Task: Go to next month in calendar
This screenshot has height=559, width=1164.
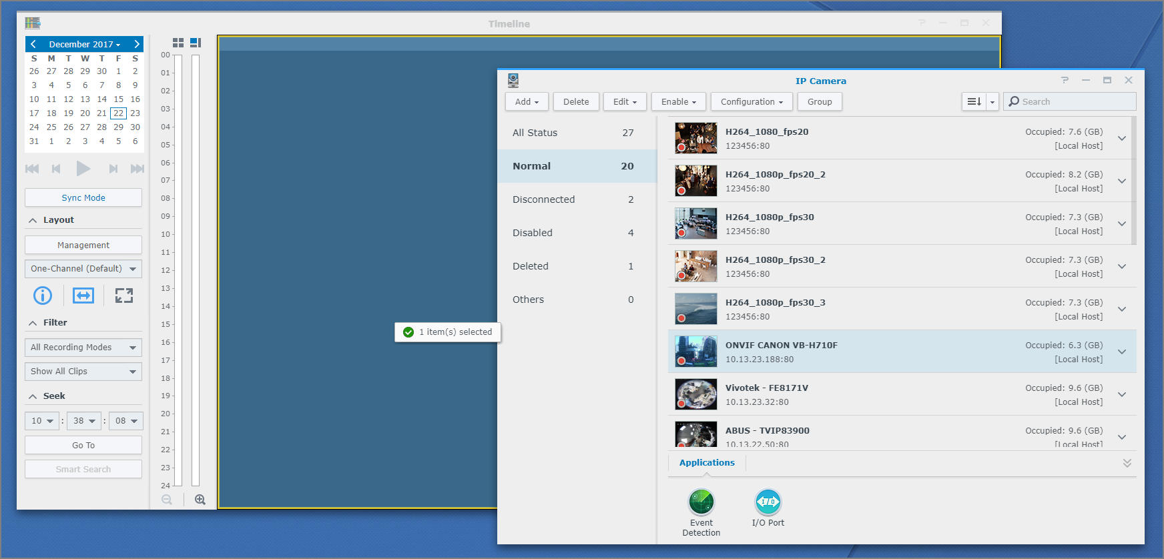Action: coord(136,44)
